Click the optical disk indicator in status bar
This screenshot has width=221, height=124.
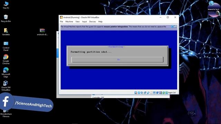pos(139,93)
